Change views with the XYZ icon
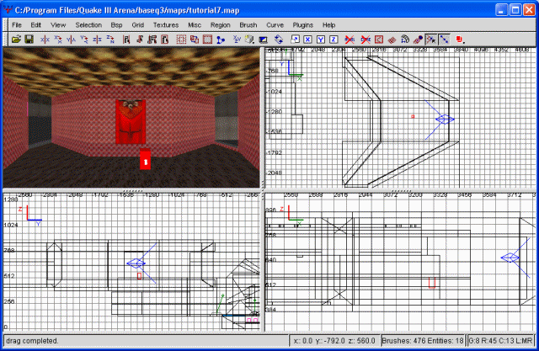 [x=237, y=40]
